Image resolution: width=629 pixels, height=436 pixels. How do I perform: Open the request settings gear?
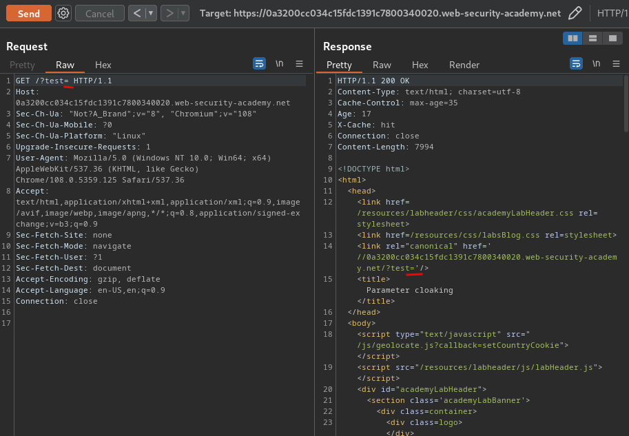point(63,13)
